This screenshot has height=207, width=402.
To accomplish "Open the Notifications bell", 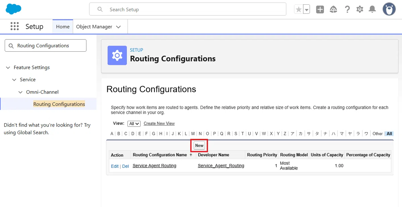I will [x=372, y=9].
